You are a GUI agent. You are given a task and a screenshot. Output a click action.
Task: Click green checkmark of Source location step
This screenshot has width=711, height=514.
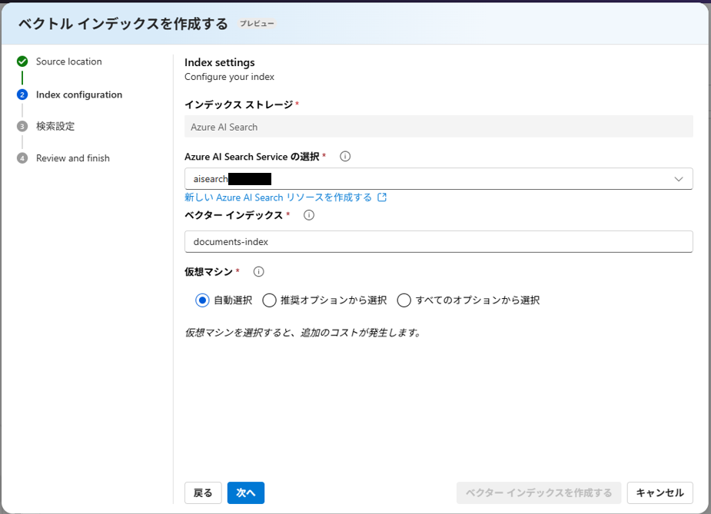tap(22, 61)
